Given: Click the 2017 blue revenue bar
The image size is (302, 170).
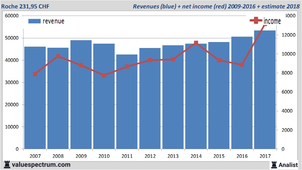Looking at the screenshot, I should [265, 89].
